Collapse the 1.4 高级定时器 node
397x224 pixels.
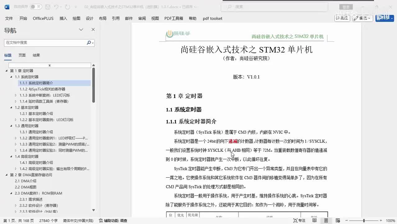tap(11, 156)
